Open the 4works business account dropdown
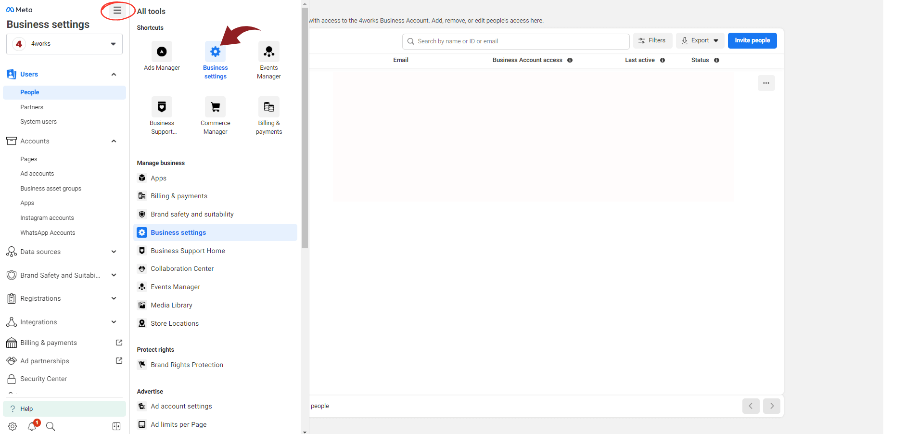 point(64,44)
